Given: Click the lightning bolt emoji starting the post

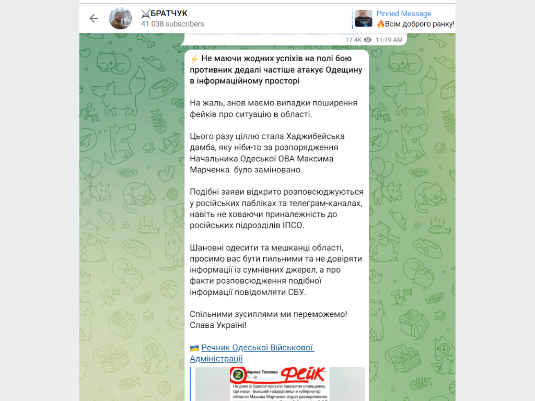Looking at the screenshot, I should 194,58.
